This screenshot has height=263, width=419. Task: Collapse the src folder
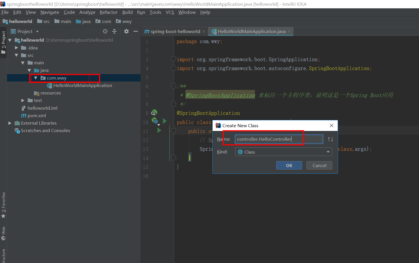tap(16, 55)
